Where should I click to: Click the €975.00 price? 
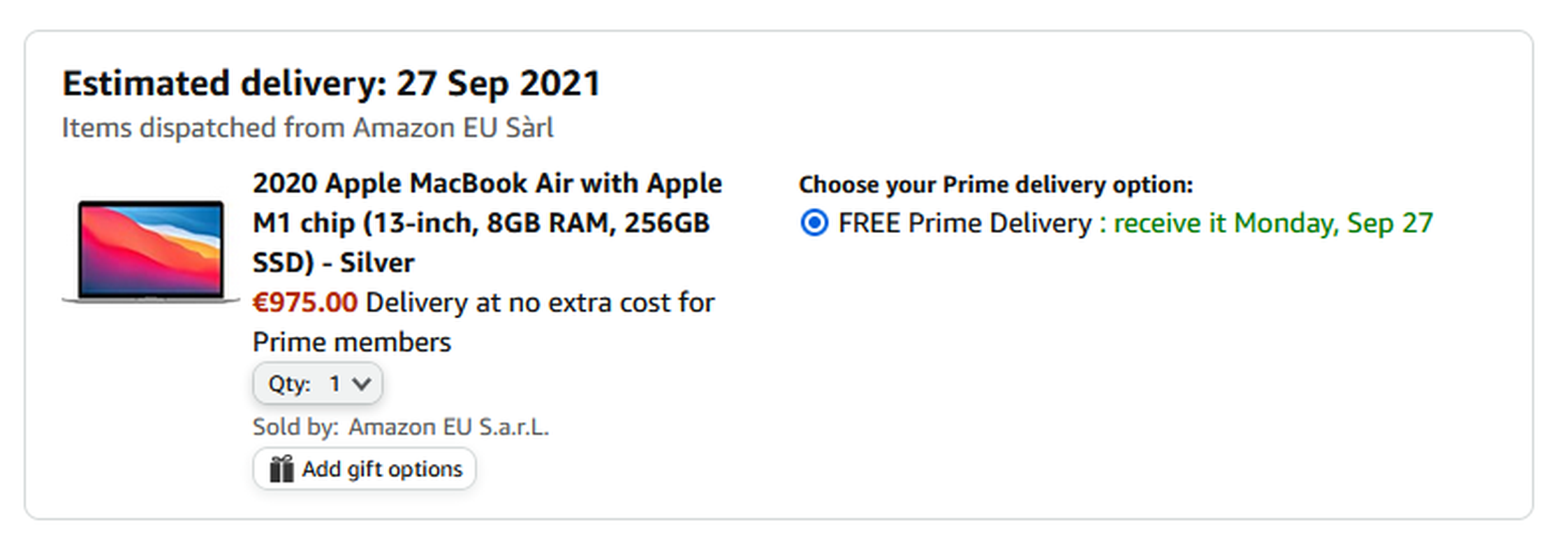pyautogui.click(x=304, y=303)
